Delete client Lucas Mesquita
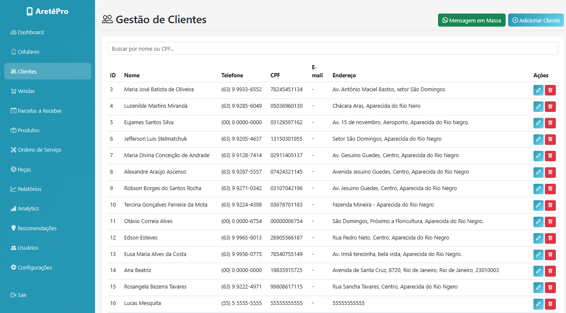The width and height of the screenshot is (566, 313). pyautogui.click(x=550, y=304)
